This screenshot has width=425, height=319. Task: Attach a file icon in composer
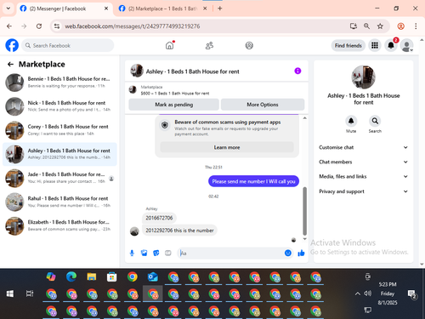144,253
